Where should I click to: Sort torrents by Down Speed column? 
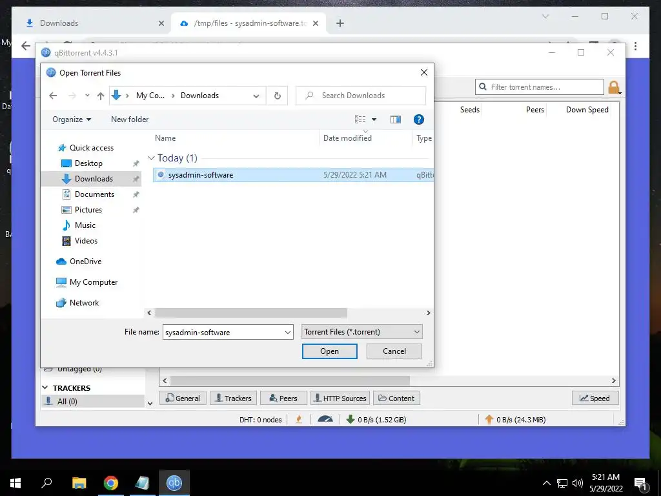click(587, 110)
